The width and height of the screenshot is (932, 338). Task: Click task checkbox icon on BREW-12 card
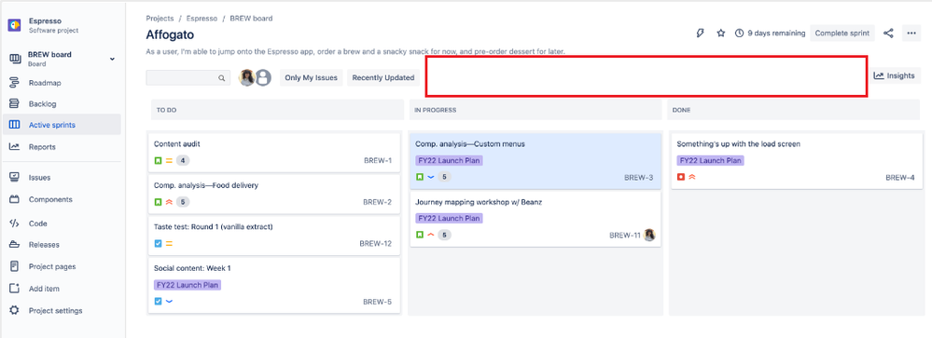(158, 244)
